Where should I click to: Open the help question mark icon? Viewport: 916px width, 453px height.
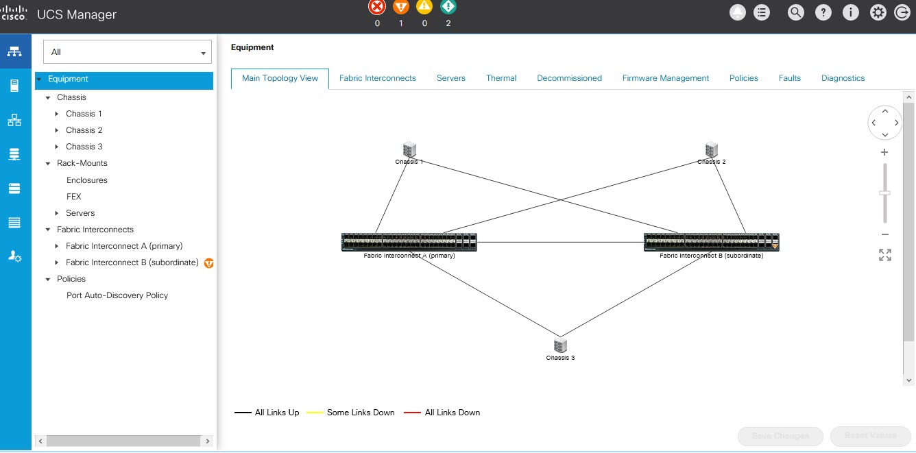[823, 12]
